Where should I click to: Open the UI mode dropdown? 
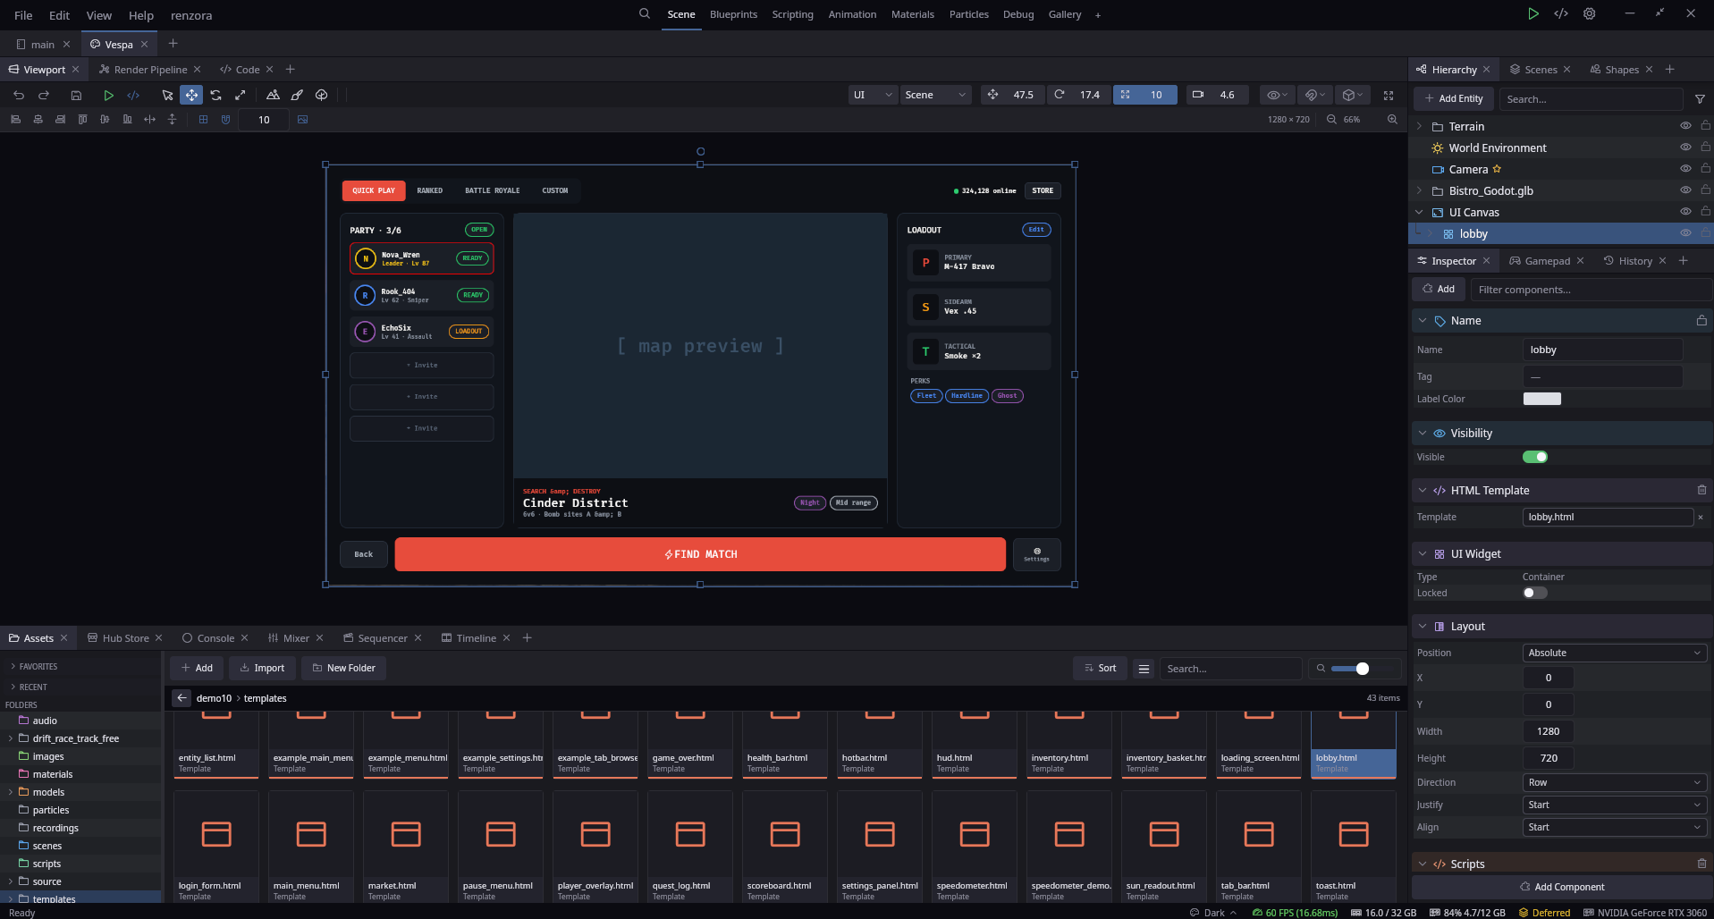tap(872, 95)
